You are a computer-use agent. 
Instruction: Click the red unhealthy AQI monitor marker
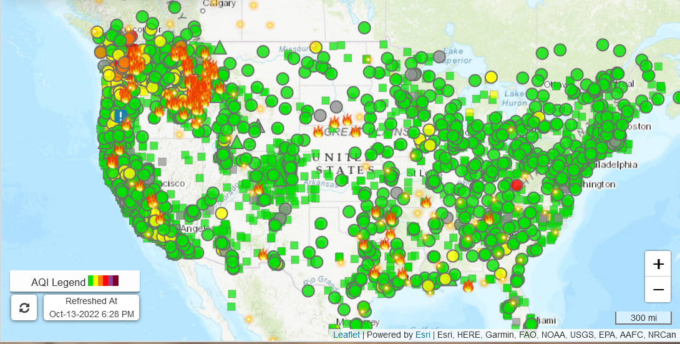(x=517, y=185)
